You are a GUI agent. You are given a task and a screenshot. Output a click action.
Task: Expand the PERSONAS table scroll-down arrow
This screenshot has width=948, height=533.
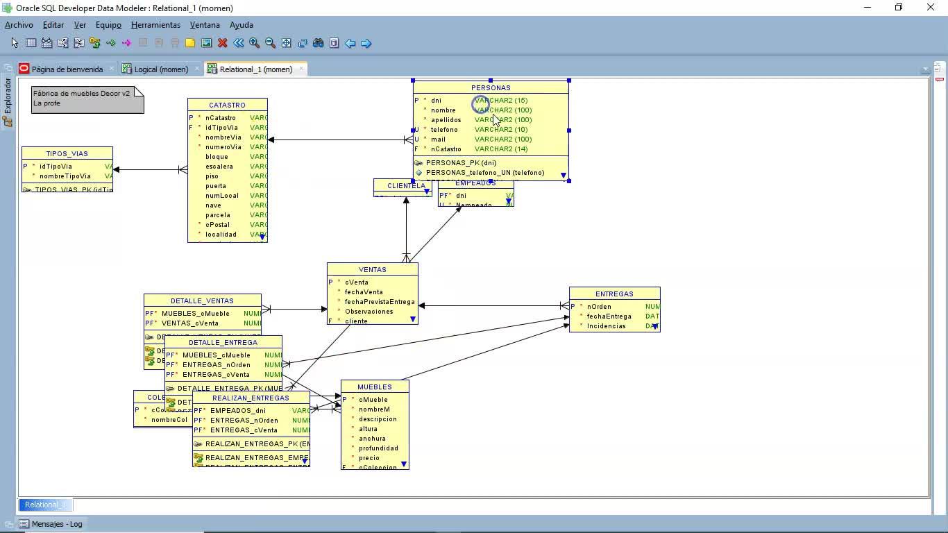tap(563, 176)
